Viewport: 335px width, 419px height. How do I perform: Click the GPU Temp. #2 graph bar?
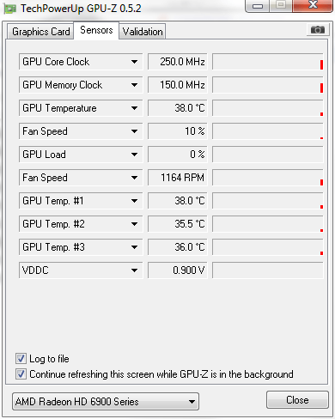click(268, 224)
